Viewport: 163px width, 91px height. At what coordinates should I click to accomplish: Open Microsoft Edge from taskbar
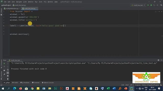click(15, 88)
